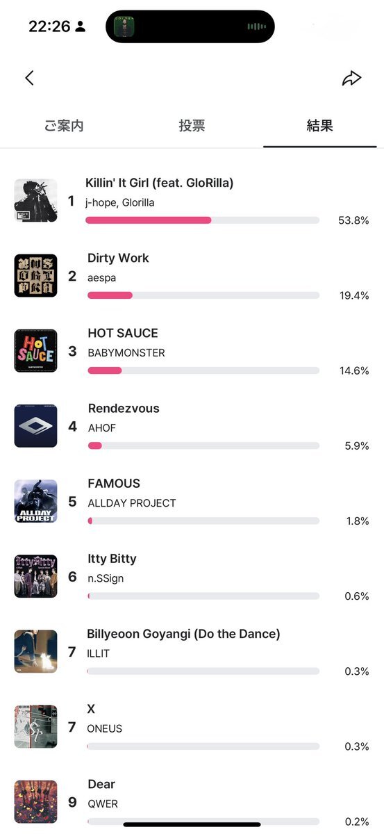Tap the Itty Bitty album thumbnail

(35, 576)
